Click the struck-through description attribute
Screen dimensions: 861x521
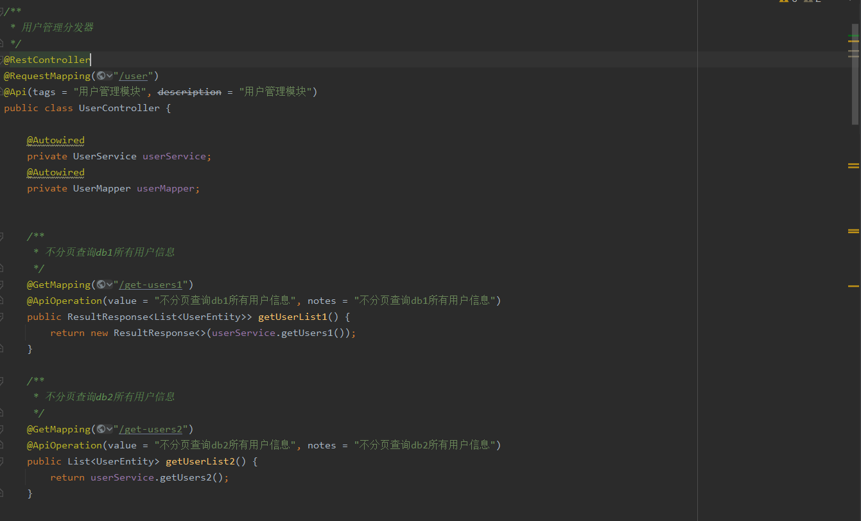(189, 92)
